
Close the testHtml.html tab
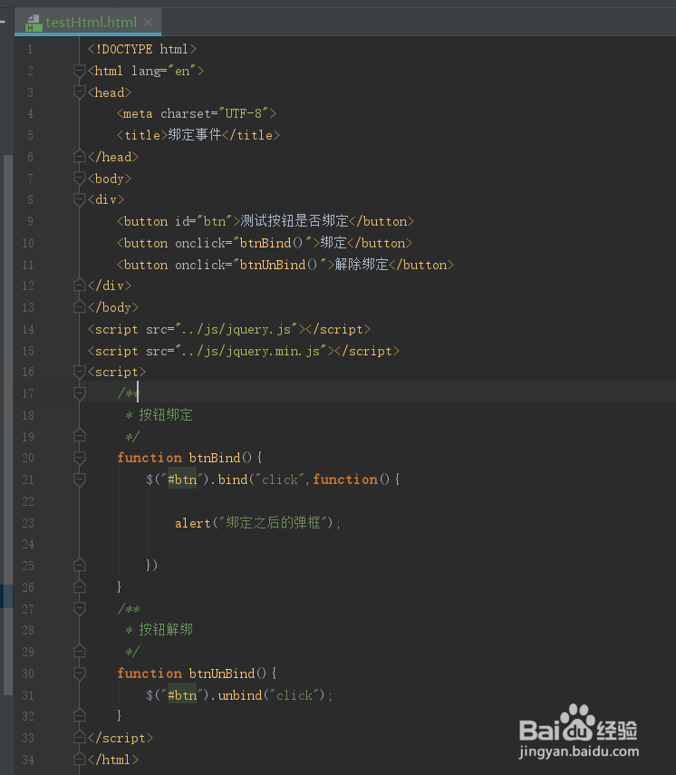pos(148,23)
